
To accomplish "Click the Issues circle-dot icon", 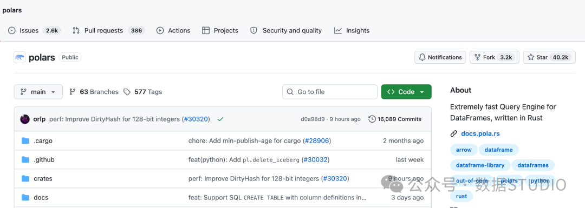I will [12, 30].
